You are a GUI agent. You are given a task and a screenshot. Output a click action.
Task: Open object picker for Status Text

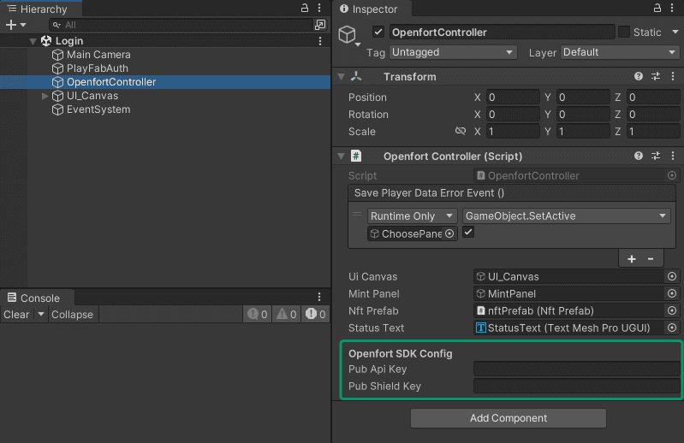coord(672,328)
